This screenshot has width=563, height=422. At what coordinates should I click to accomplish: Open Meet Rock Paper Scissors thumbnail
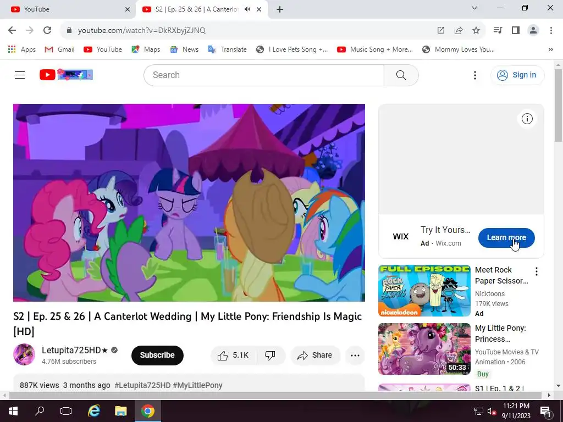click(424, 291)
